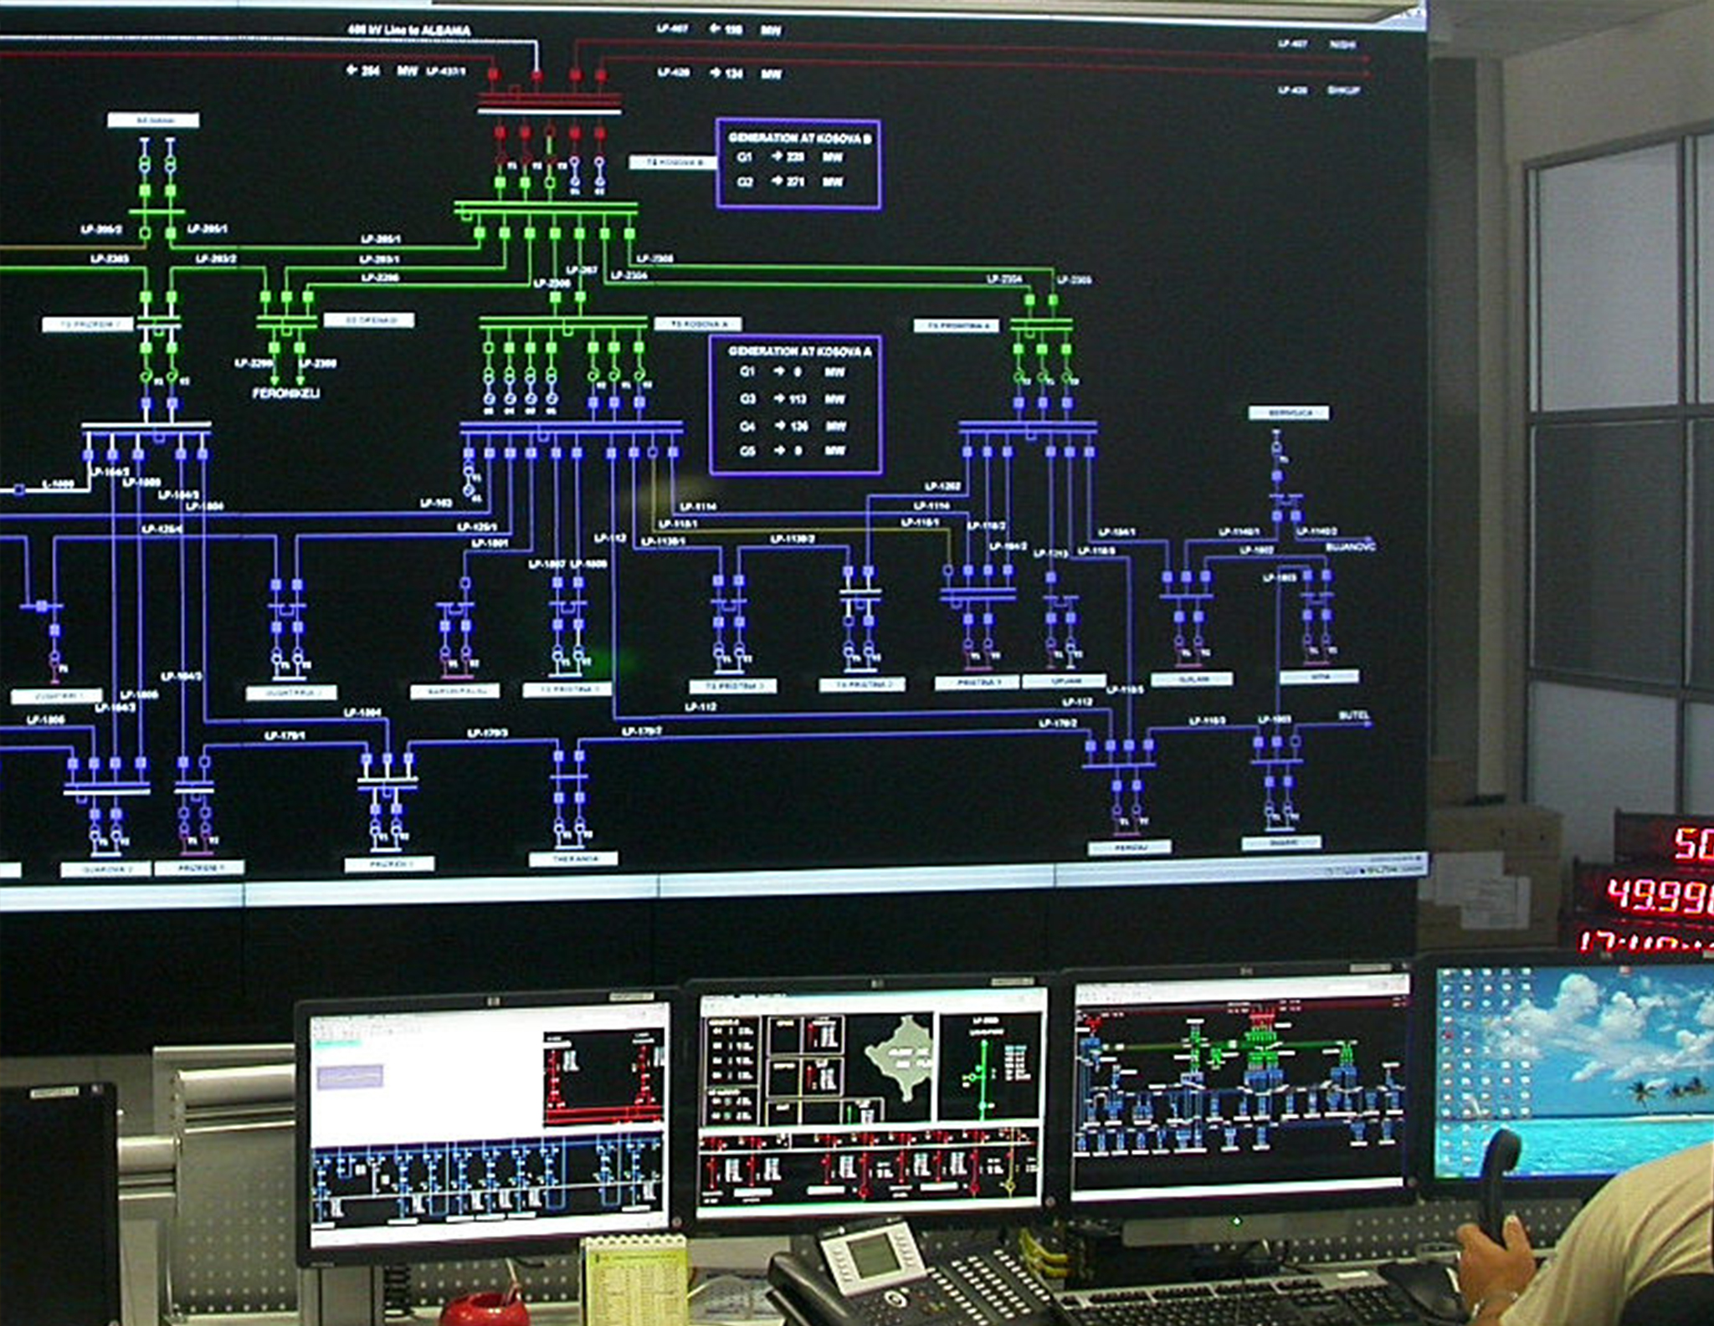The image size is (1714, 1326).
Task: Select the blue breaker at line L-1809 end
Action: click(19, 490)
